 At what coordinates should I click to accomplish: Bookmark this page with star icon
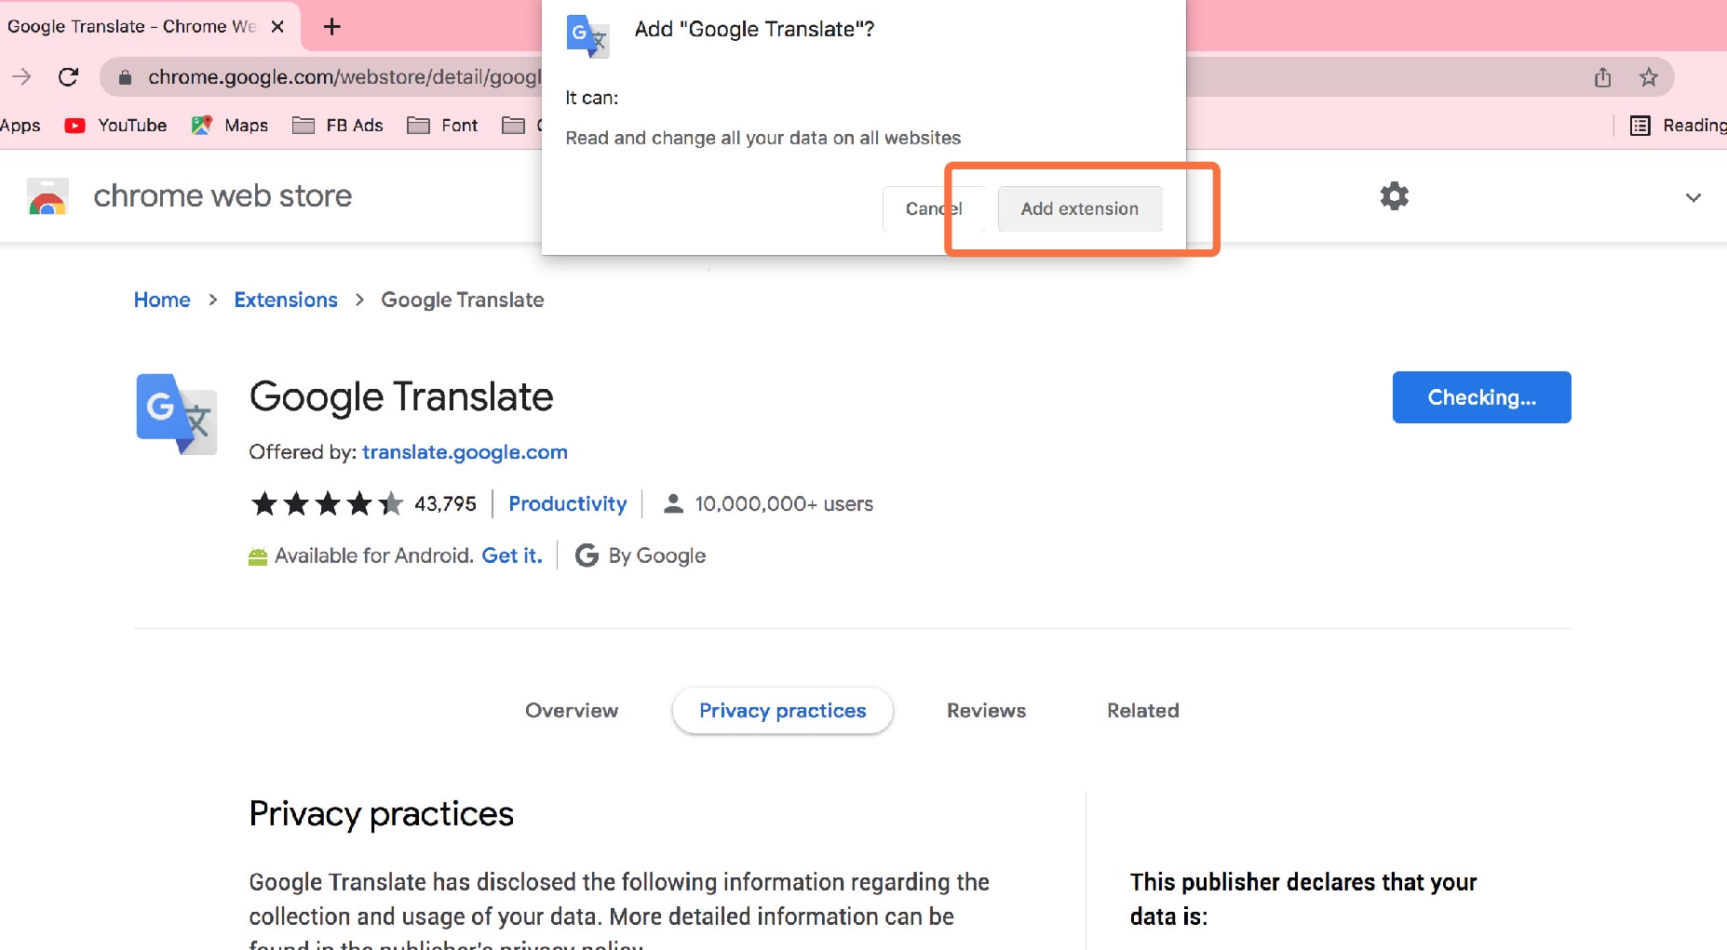tap(1649, 77)
